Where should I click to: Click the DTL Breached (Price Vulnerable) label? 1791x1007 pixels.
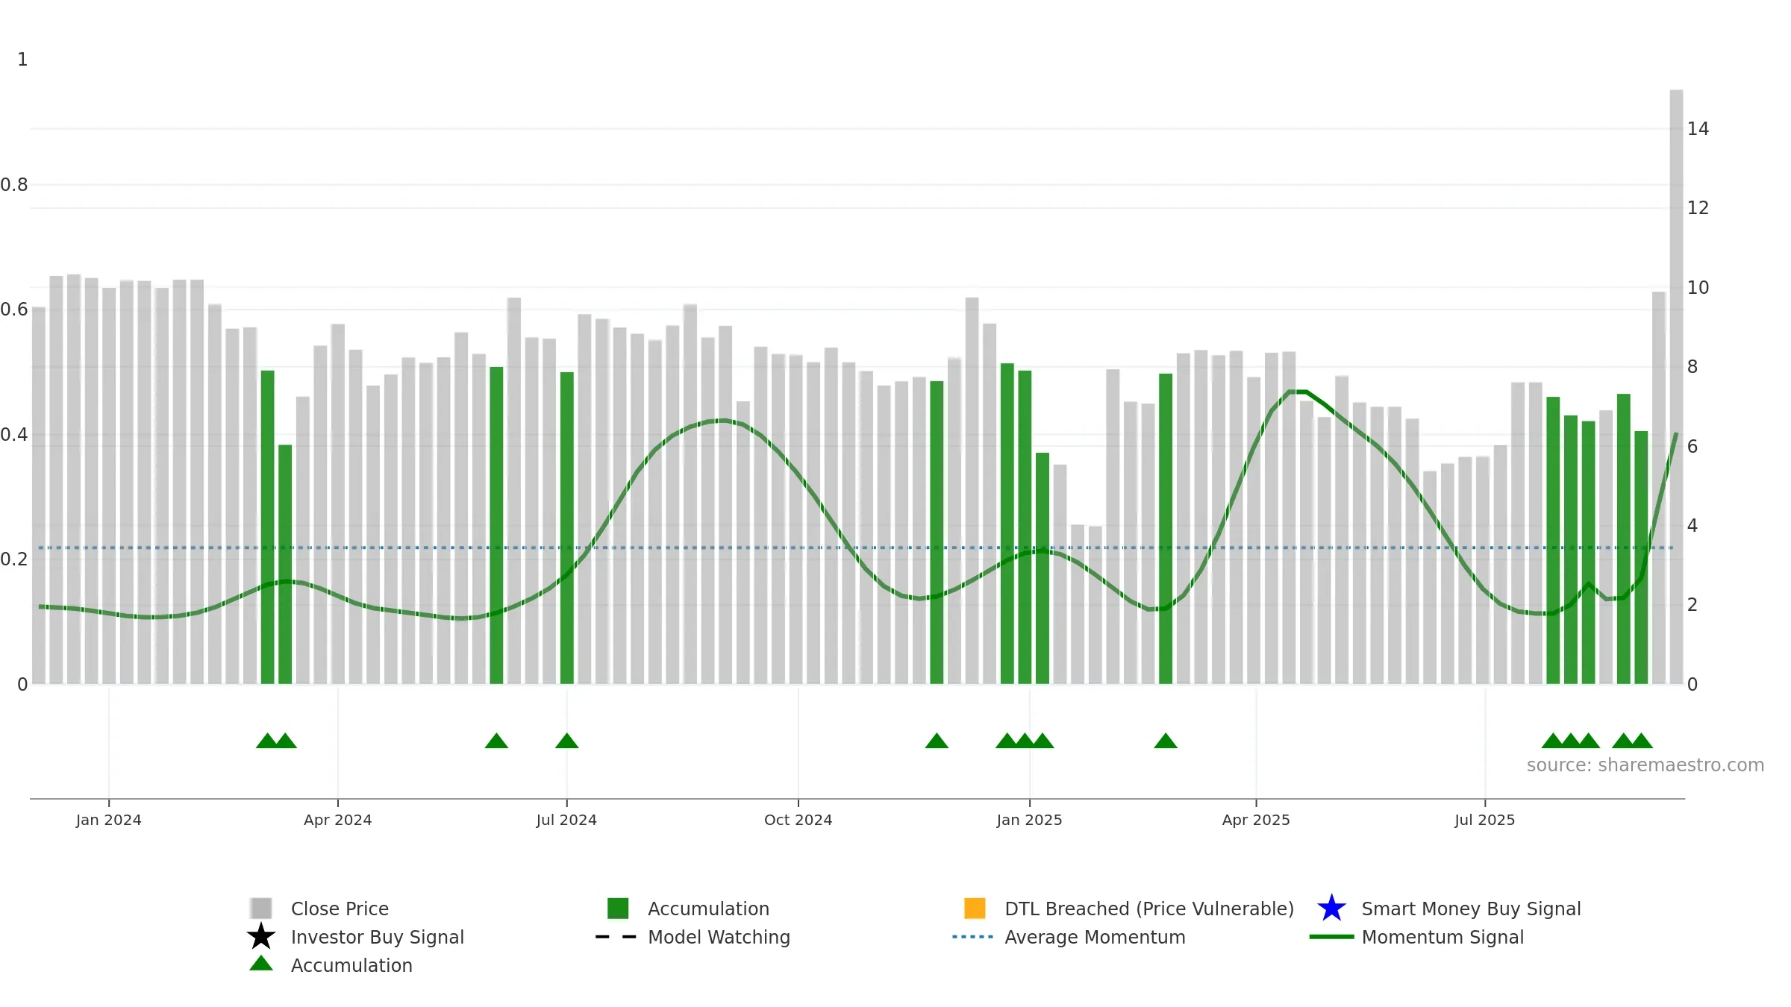point(1149,909)
